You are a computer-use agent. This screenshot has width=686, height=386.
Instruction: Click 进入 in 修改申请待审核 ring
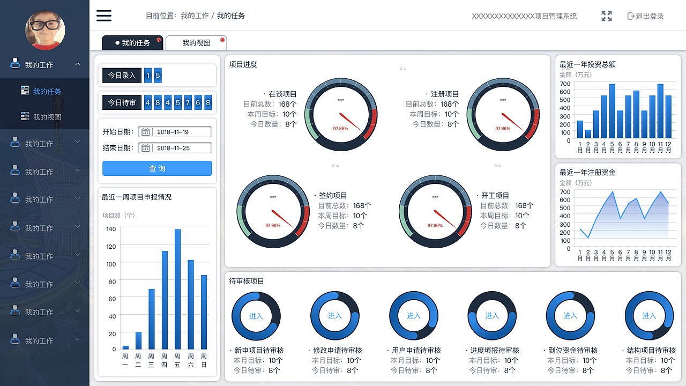(335, 316)
